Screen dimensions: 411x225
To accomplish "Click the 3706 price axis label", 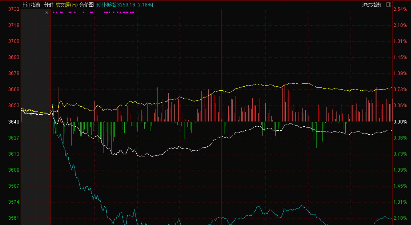I will tap(14, 41).
